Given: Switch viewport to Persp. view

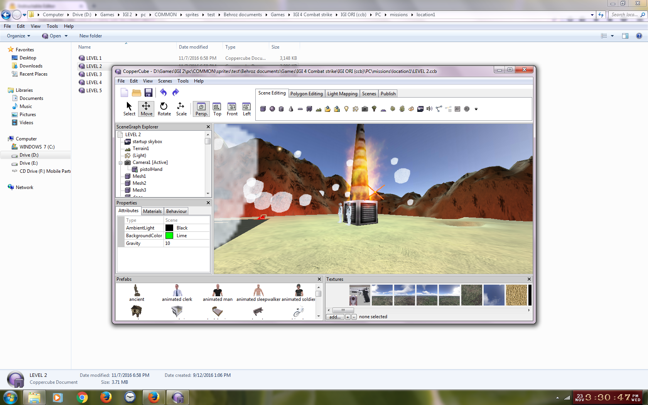Looking at the screenshot, I should coord(201,109).
